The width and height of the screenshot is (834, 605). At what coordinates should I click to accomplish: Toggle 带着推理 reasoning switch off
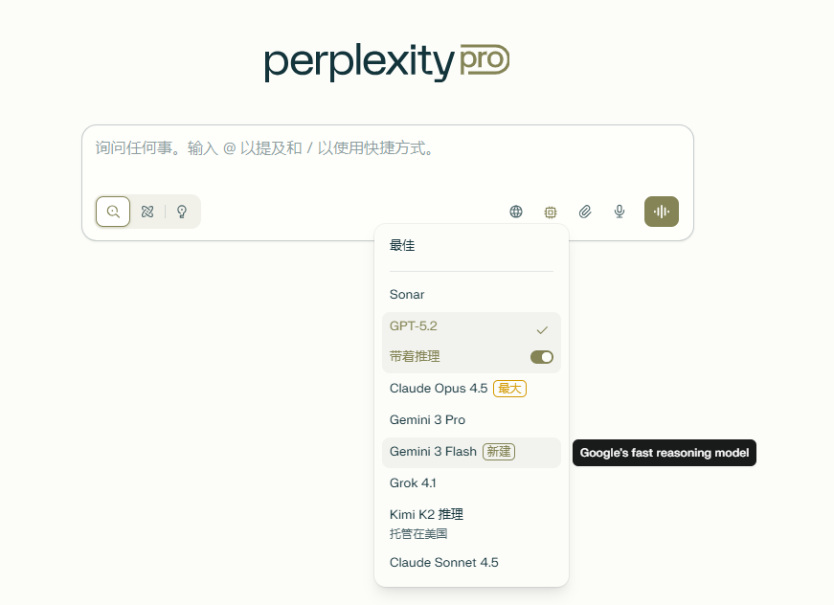click(x=541, y=356)
